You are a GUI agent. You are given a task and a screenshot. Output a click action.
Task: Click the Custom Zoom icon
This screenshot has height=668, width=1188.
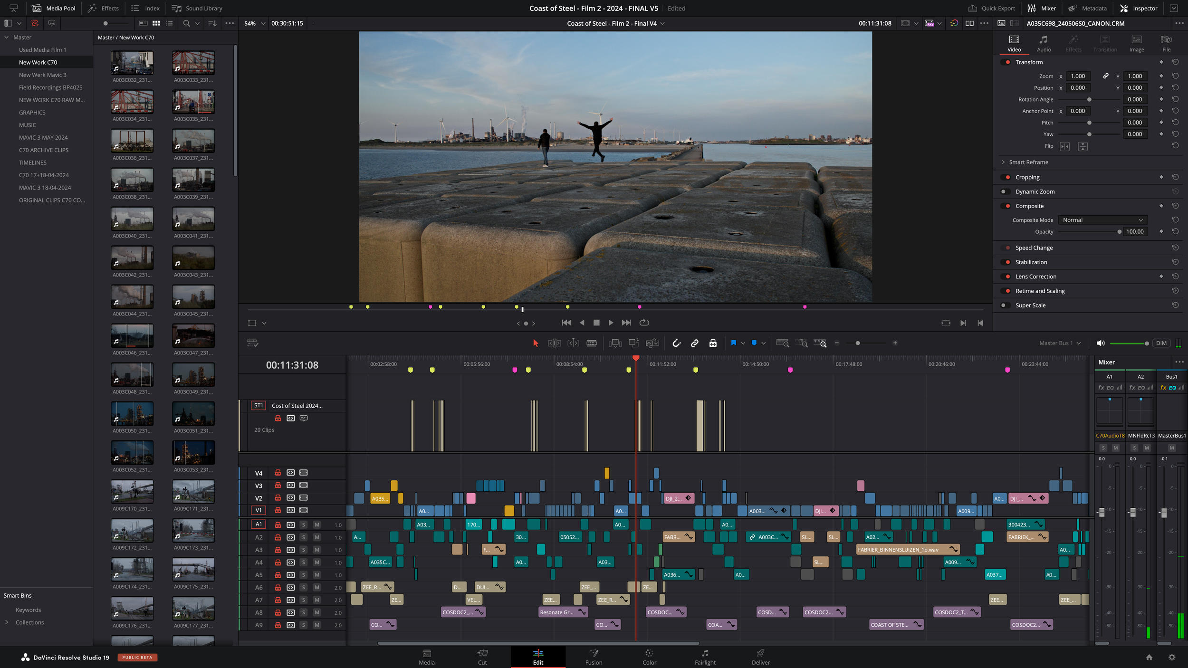(x=820, y=343)
